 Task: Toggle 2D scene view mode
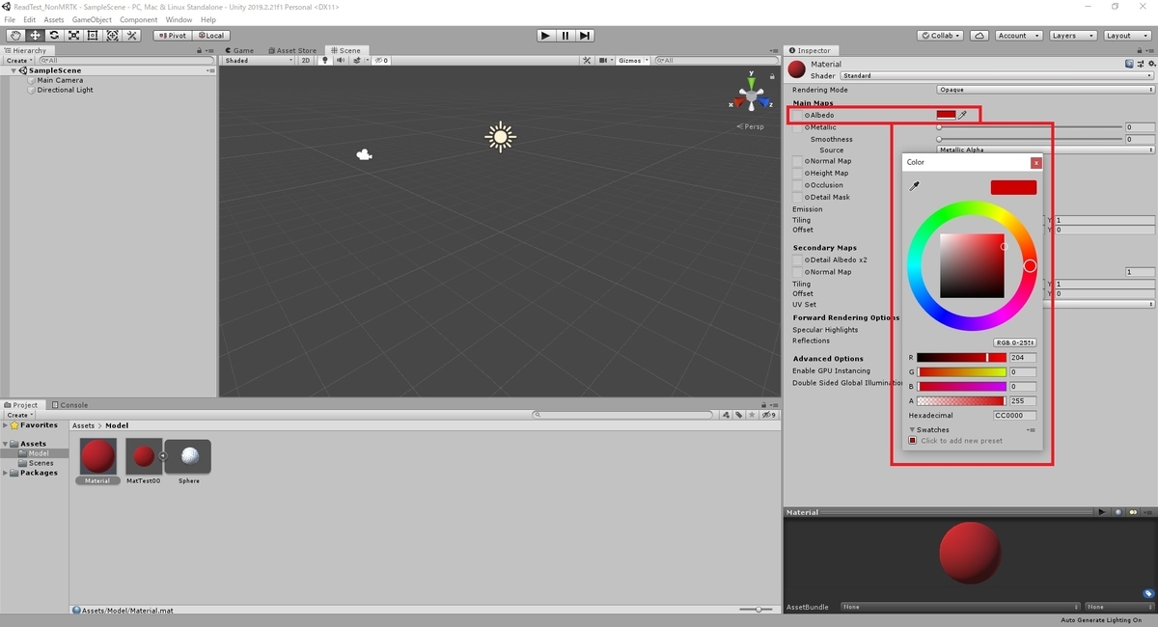(306, 60)
